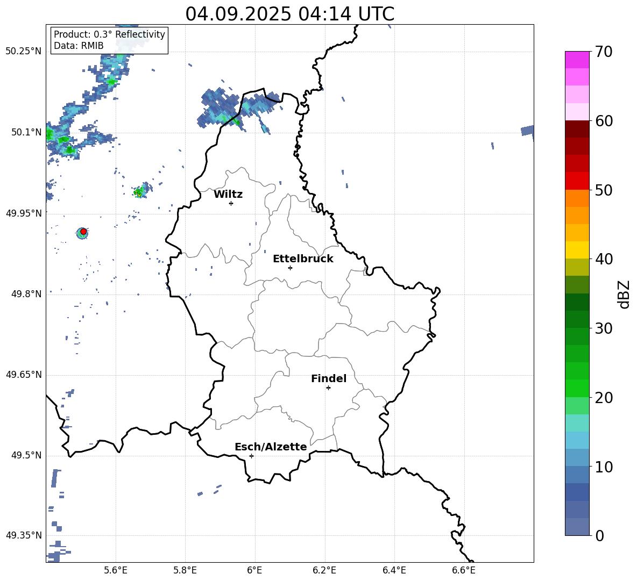Click the 49.35°N latitude tick label
This screenshot has width=637, height=581.
[x=24, y=535]
